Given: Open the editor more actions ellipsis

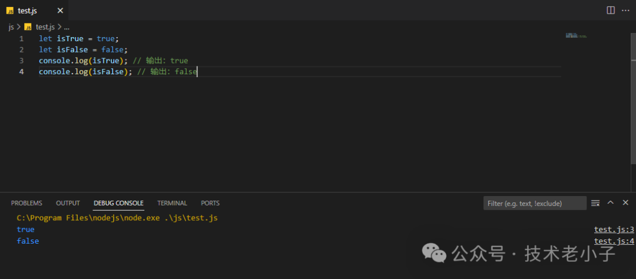Looking at the screenshot, I should click(x=625, y=10).
